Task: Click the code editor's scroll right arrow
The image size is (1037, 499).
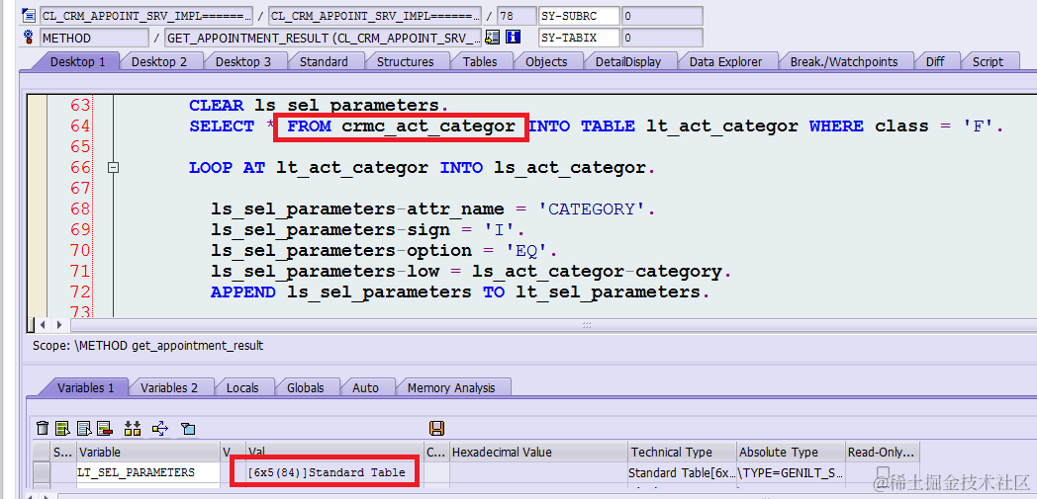Action: (60, 325)
